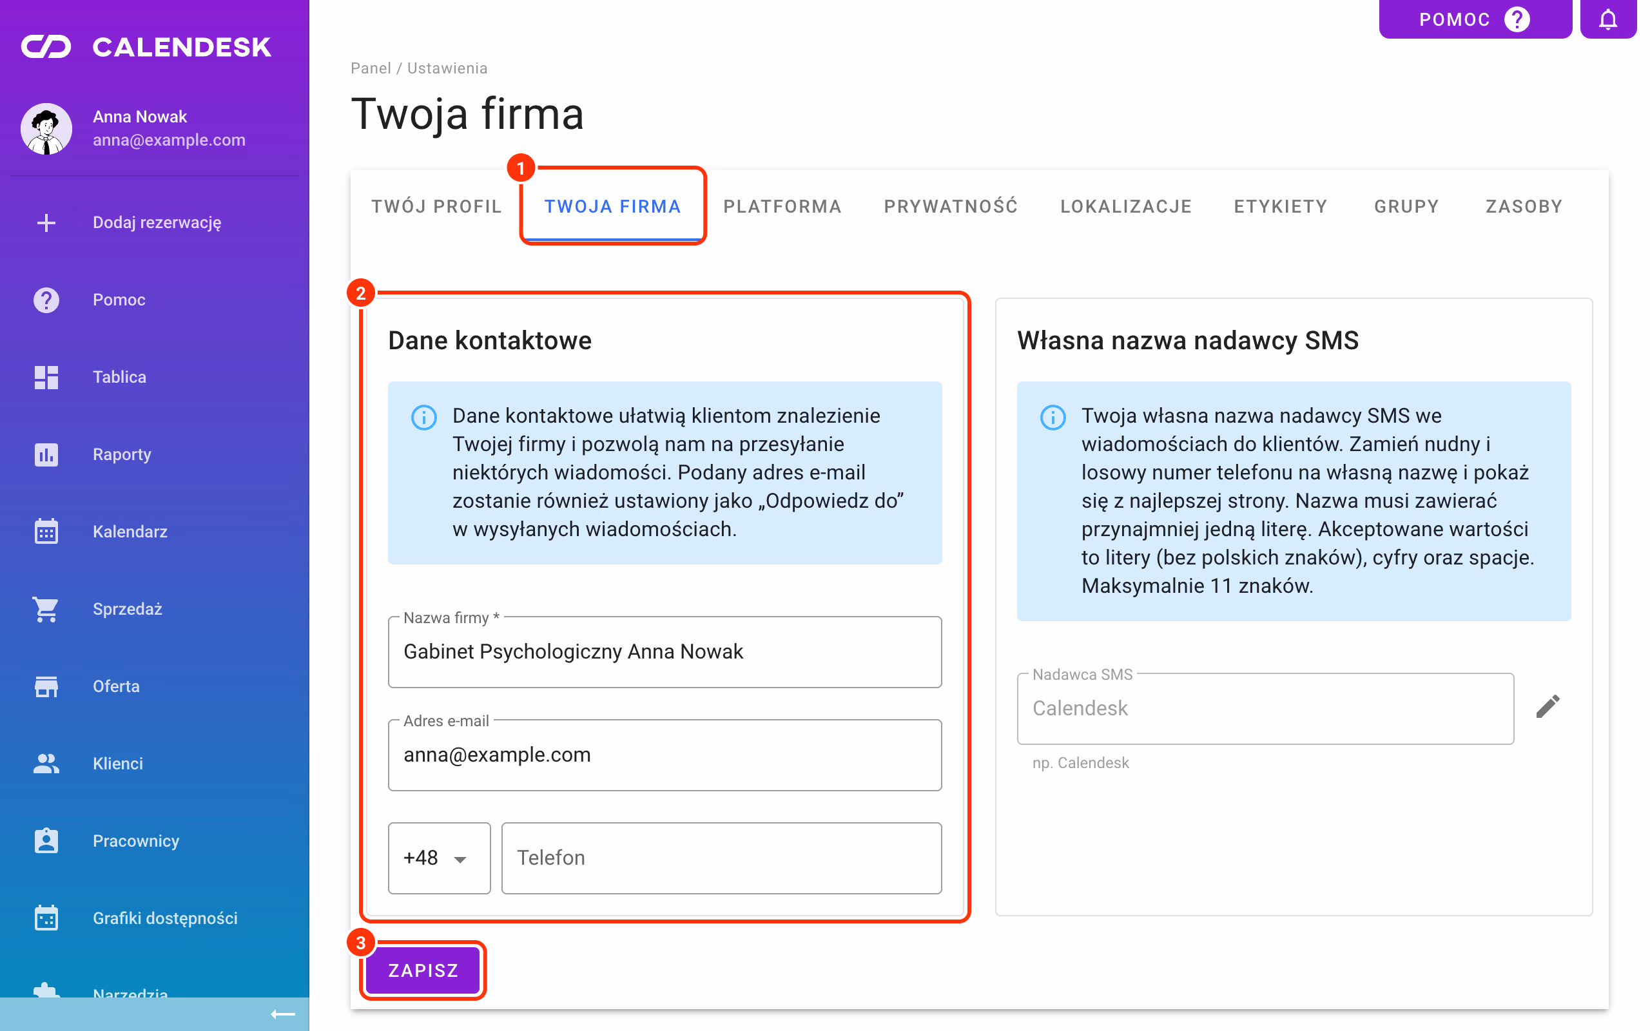Collapse the sidebar with the left arrow
This screenshot has width=1650, height=1031.
pos(283,1014)
